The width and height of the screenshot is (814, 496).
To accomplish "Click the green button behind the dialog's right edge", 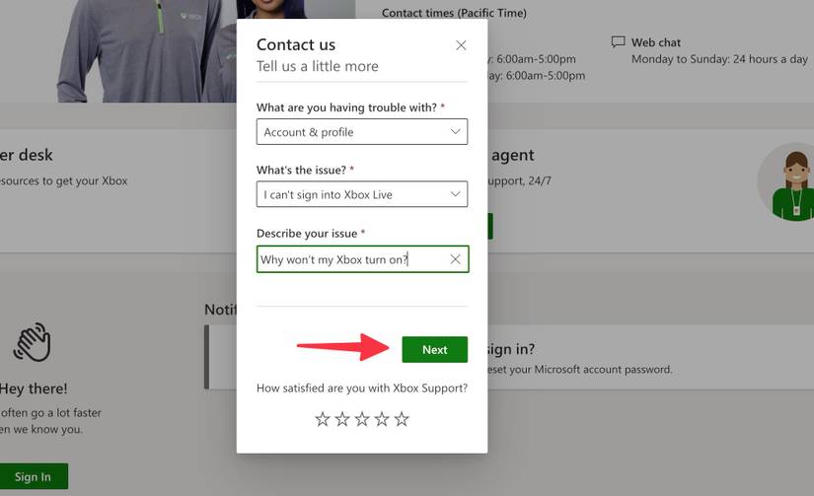I will [489, 226].
